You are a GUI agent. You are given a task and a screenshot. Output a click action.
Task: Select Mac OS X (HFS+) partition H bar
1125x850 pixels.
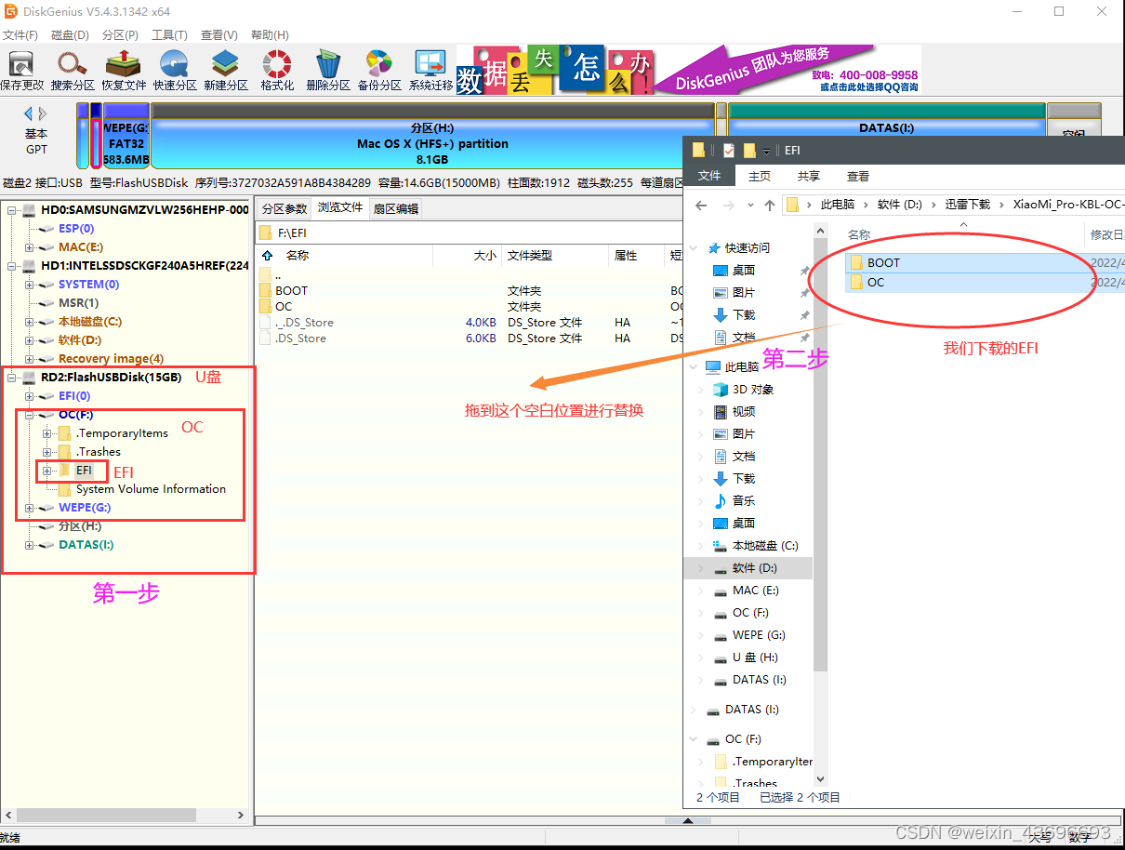[432, 136]
